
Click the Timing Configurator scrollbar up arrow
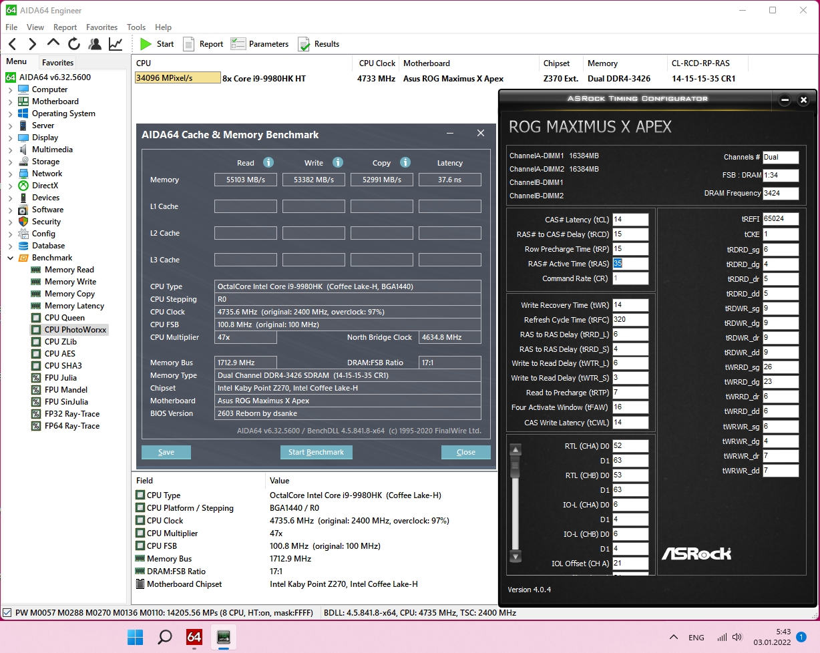click(515, 450)
